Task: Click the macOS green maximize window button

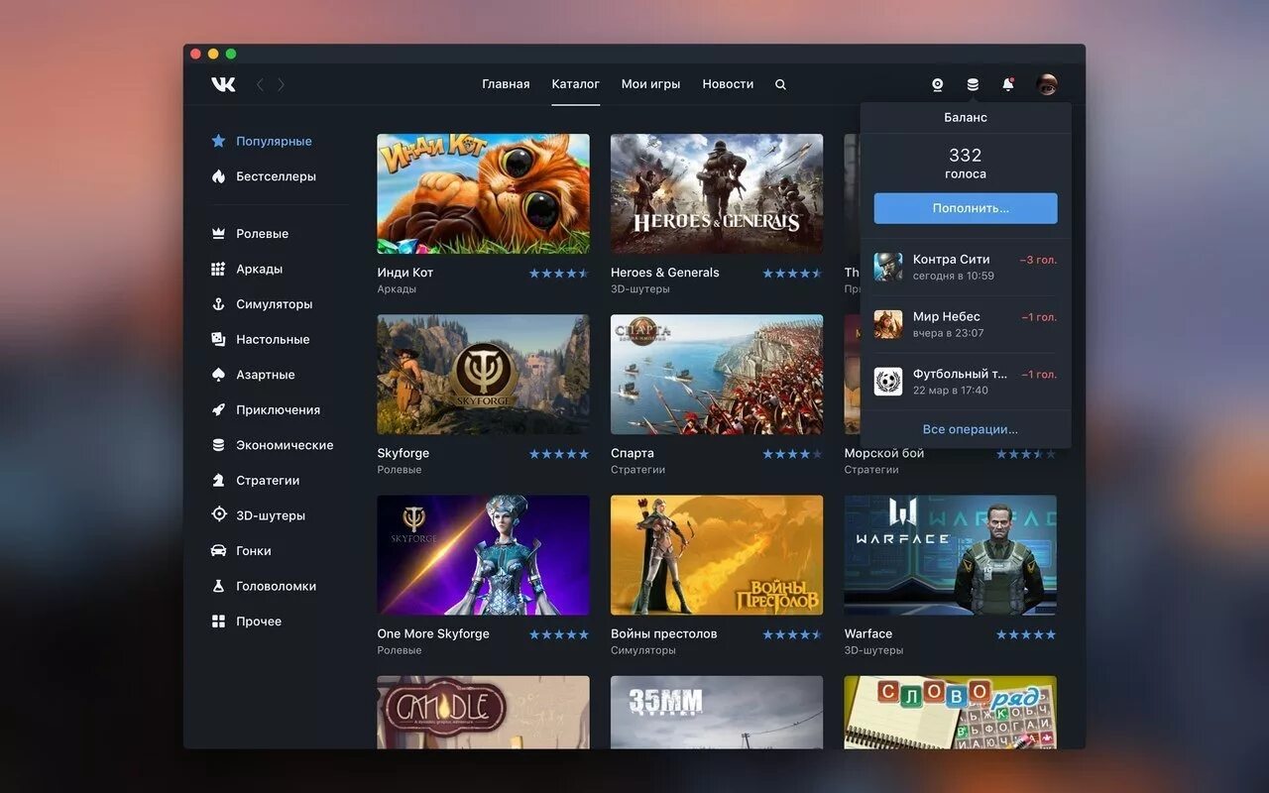Action: (231, 54)
